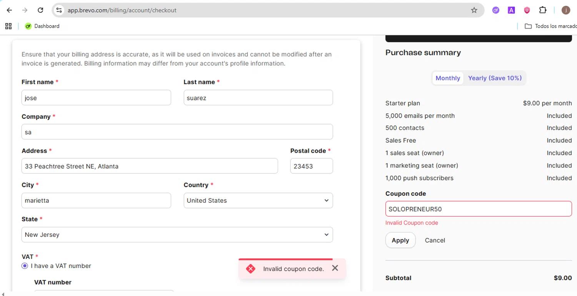Viewport: 577px width, 296px height.
Task: Click the browser address bar URL
Action: [x=122, y=10]
